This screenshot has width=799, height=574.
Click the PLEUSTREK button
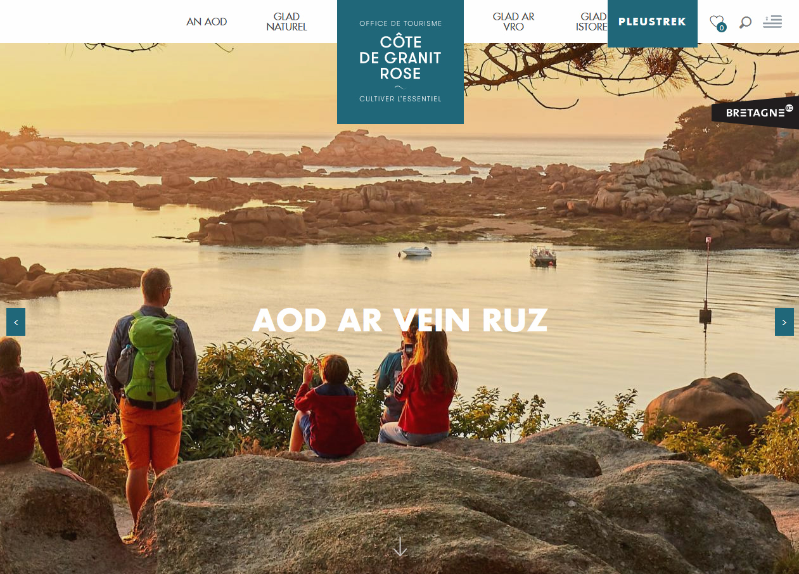(x=653, y=22)
